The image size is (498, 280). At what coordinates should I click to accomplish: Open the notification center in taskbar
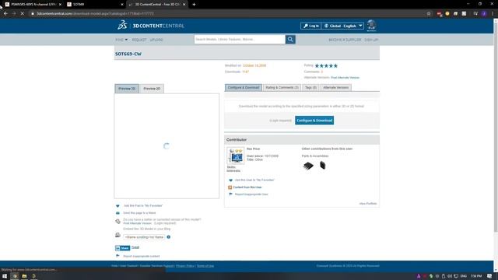489,276
